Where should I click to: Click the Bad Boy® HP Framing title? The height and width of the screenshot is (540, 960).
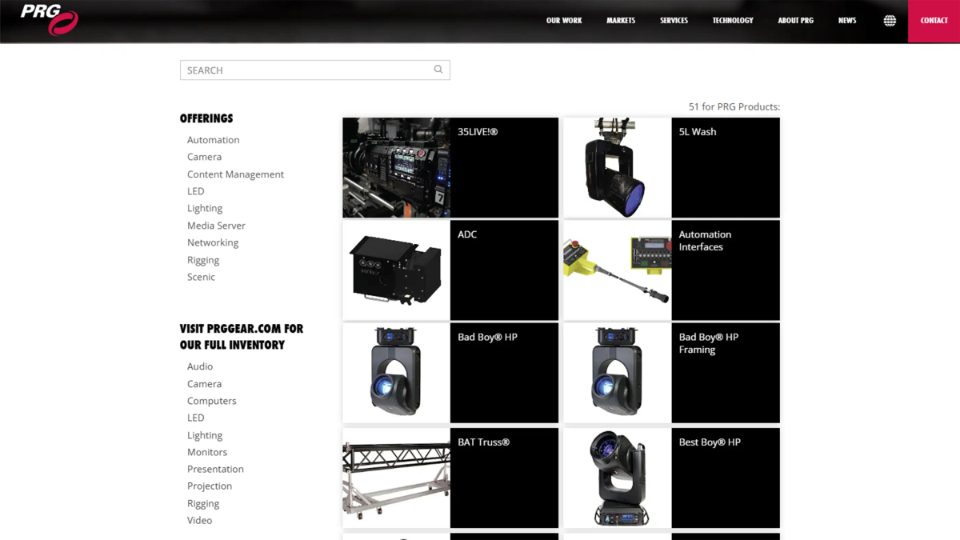coord(708,343)
